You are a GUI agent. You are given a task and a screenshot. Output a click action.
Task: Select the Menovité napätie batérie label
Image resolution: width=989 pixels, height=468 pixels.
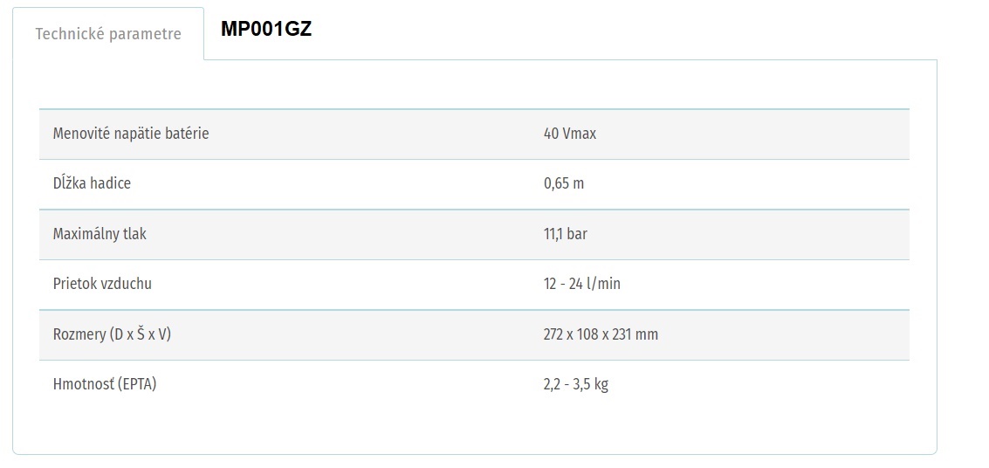131,134
